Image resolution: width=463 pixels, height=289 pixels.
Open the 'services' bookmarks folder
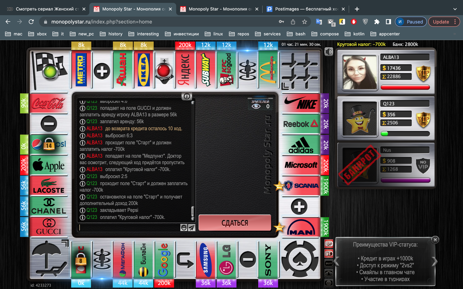268,34
